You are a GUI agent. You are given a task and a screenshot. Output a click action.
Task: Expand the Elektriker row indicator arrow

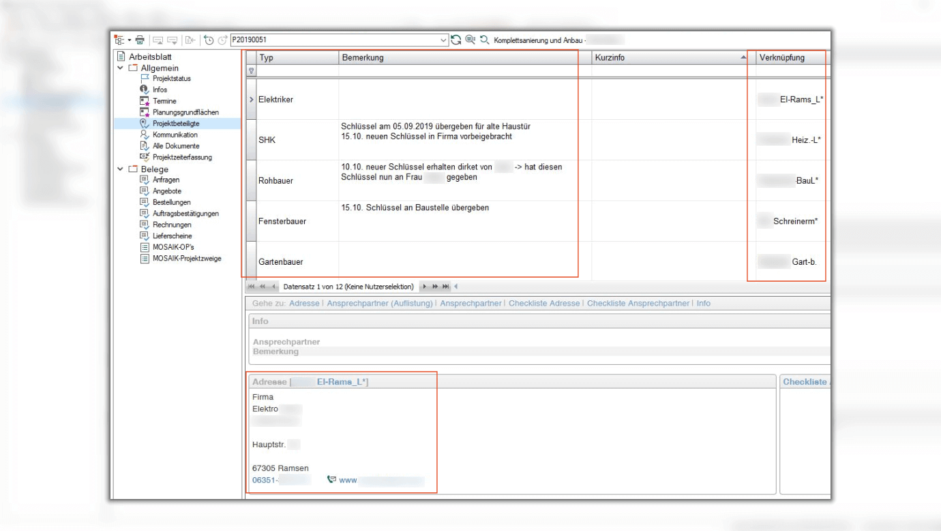(x=251, y=100)
